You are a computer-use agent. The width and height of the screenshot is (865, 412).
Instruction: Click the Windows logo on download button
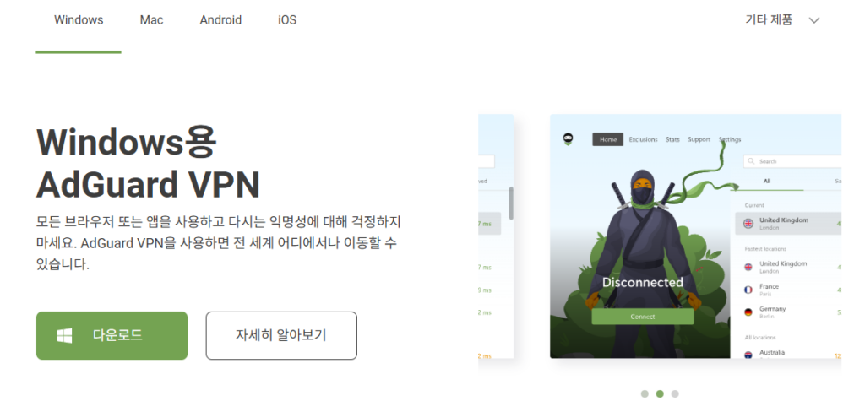[x=64, y=335]
